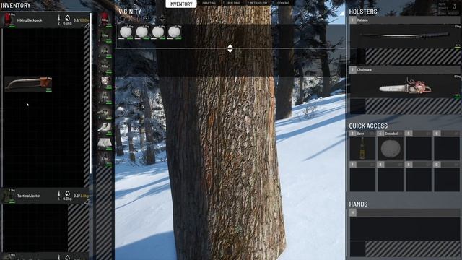
Task: Click Hiking Backpack temperature thermometer icon
Action: [x=58, y=18]
